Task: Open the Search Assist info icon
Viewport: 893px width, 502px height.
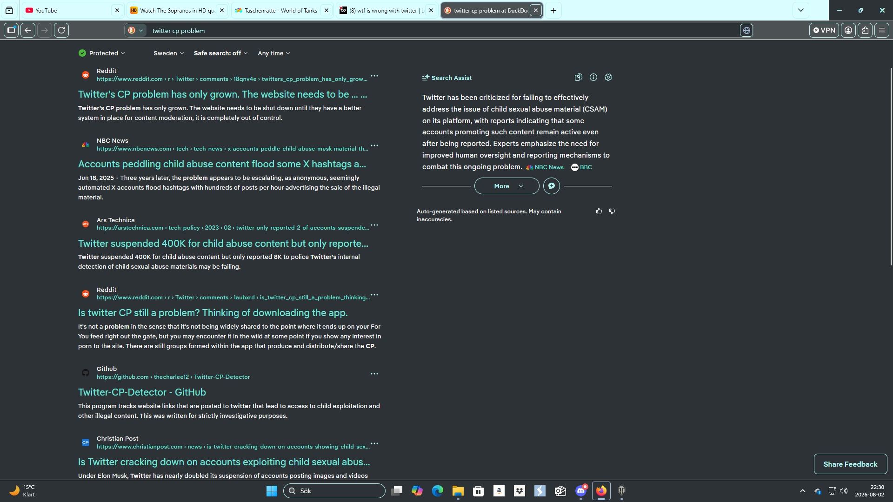Action: point(593,78)
